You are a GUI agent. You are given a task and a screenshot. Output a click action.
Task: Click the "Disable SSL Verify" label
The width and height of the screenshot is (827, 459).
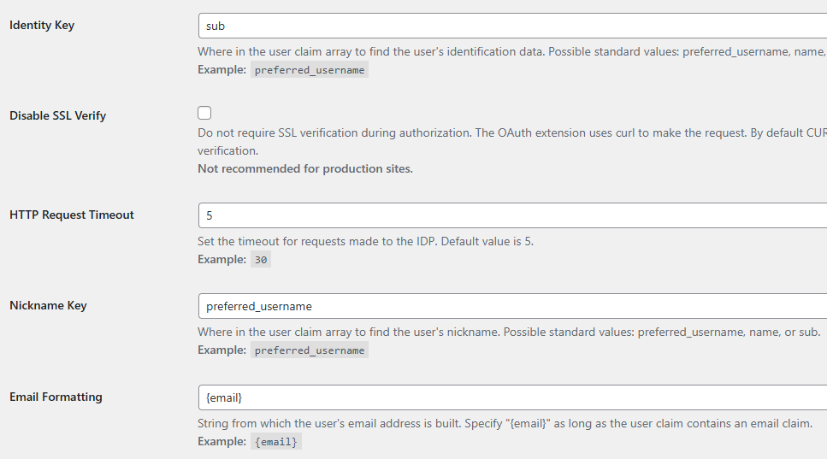click(x=58, y=115)
